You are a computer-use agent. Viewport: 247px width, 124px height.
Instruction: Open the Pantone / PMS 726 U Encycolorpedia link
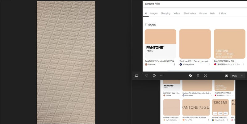pyautogui.click(x=220, y=118)
